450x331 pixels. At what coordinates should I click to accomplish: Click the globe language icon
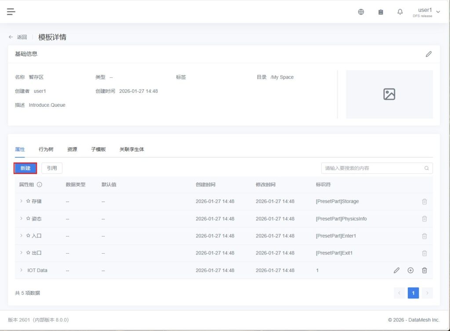pos(361,12)
